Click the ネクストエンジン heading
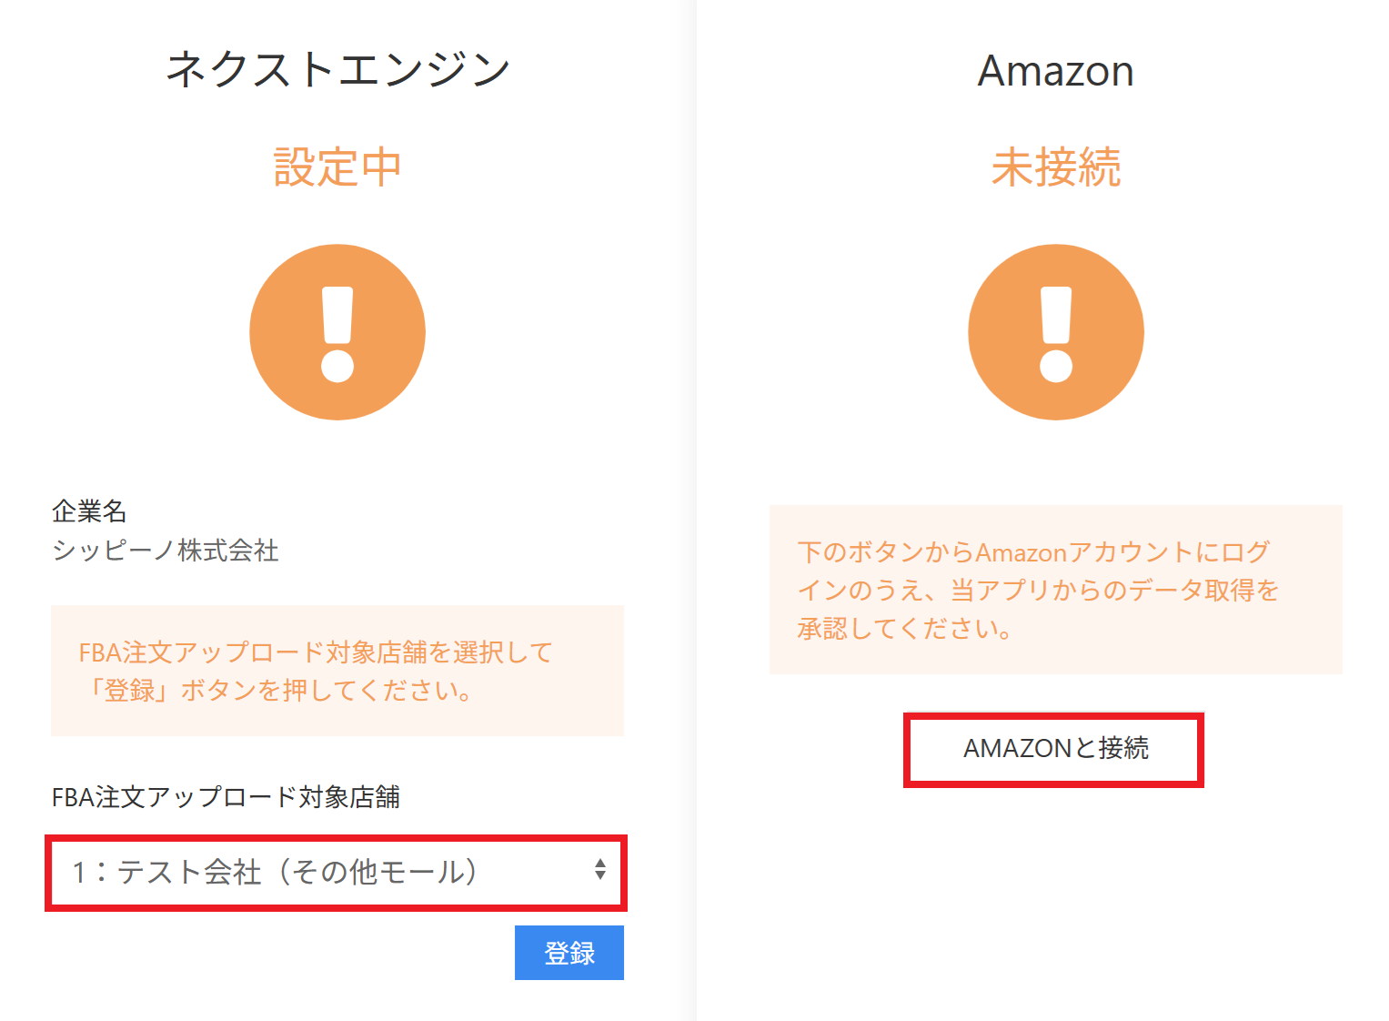 337,70
